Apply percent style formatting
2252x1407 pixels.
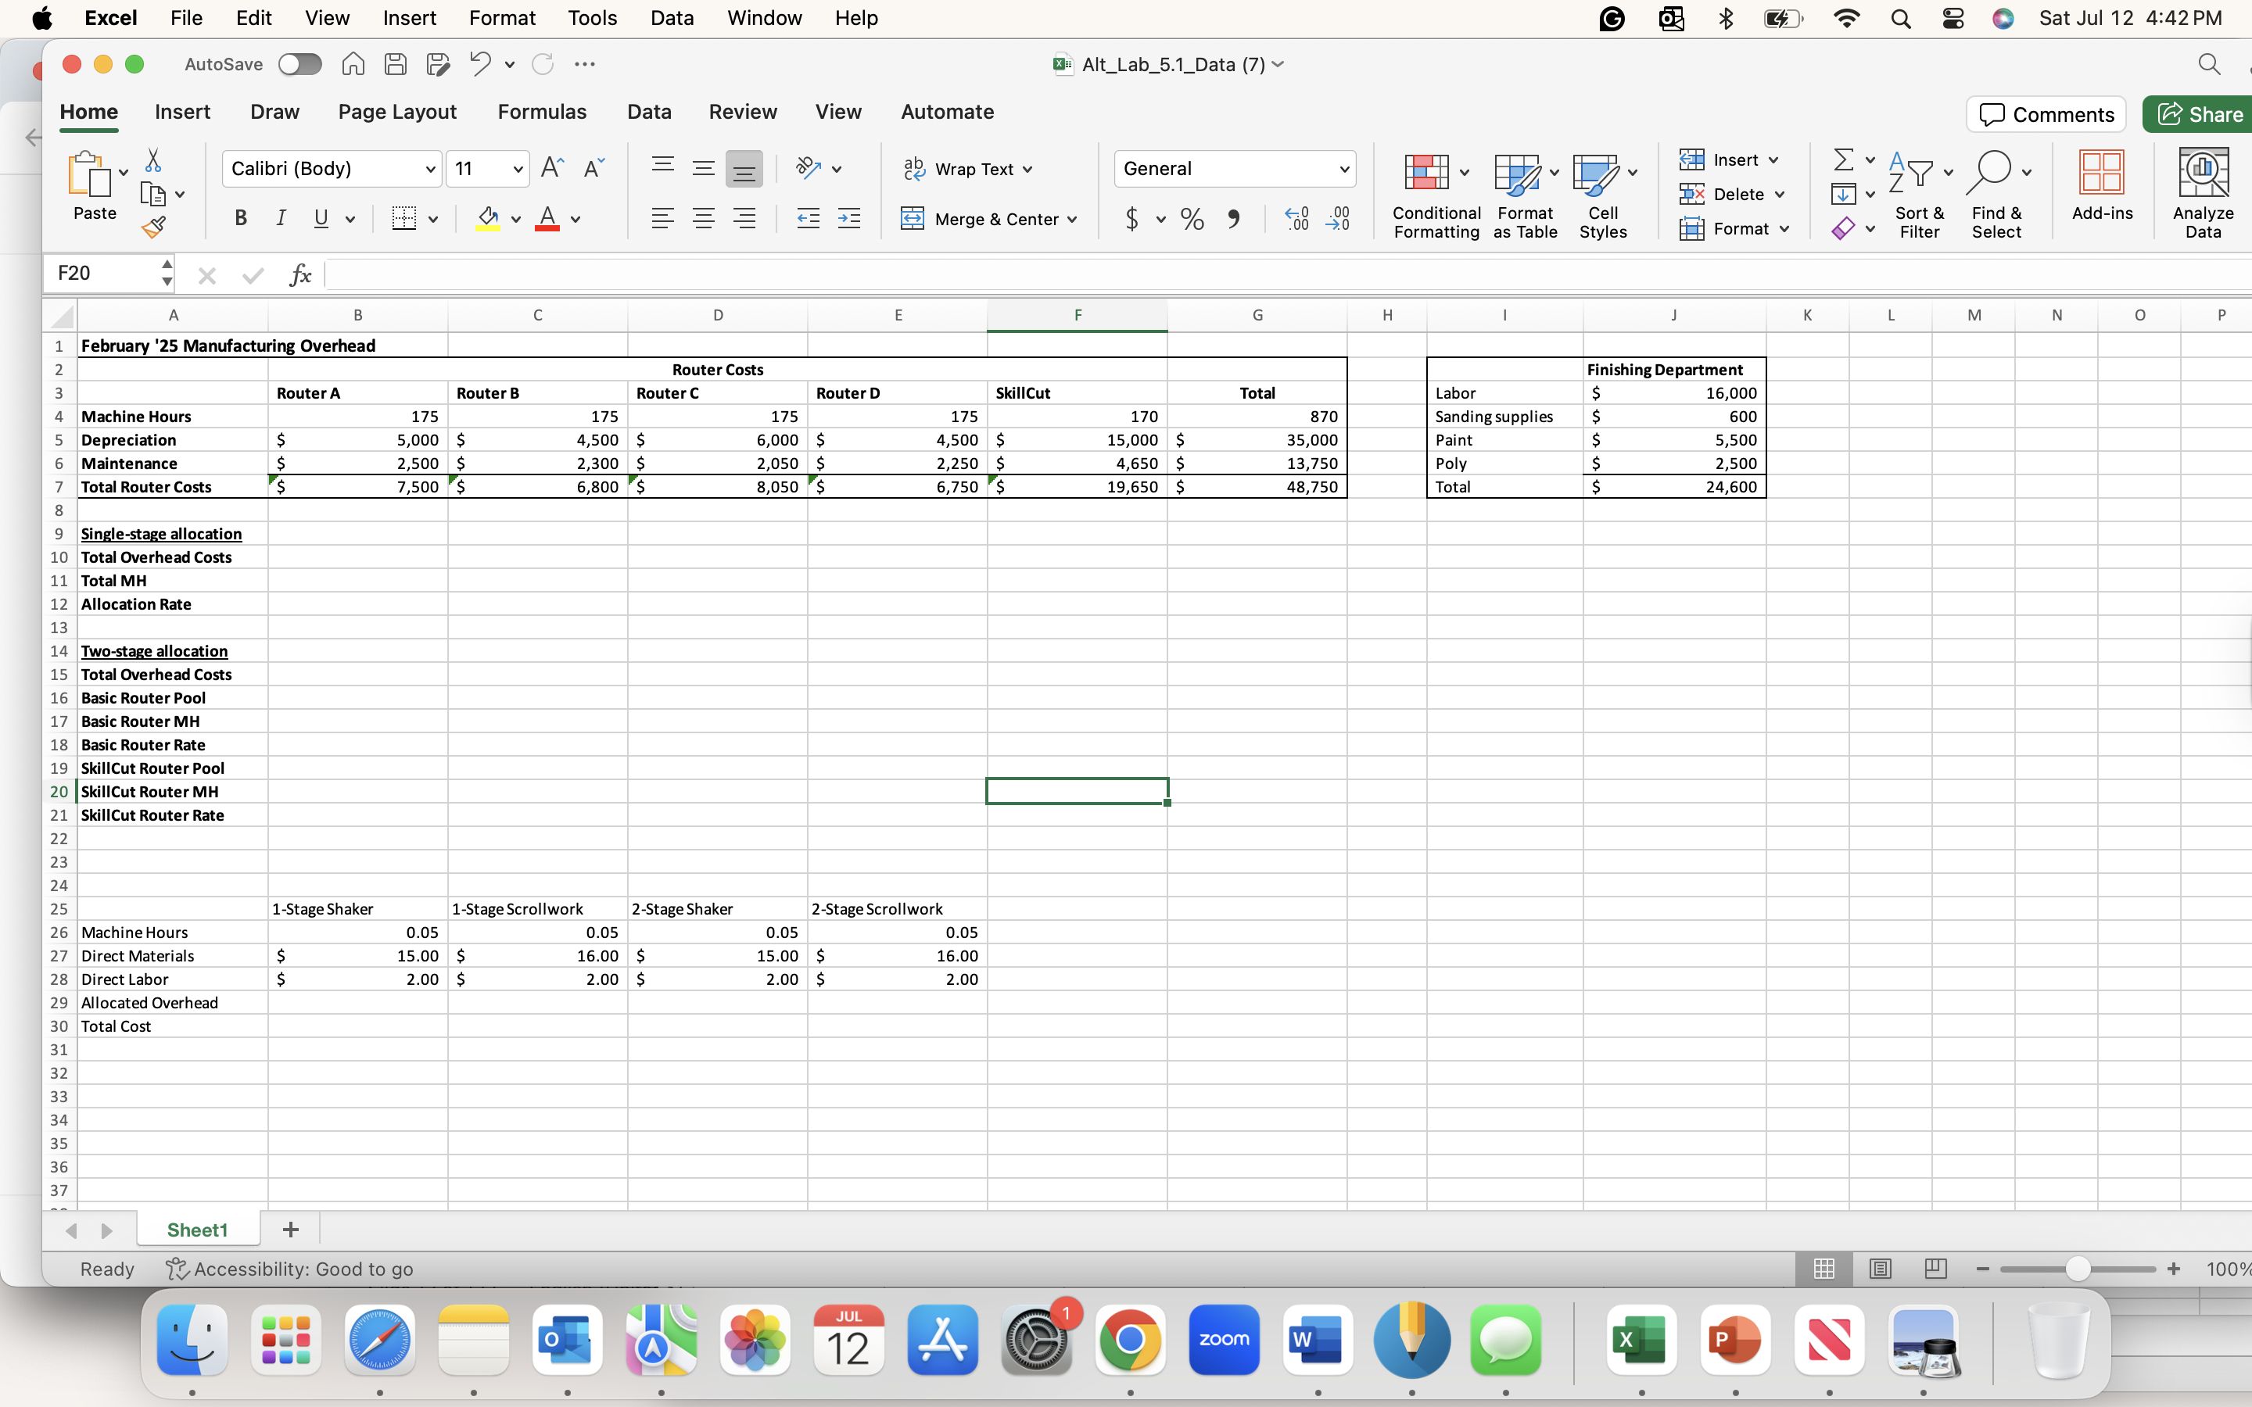click(x=1191, y=219)
